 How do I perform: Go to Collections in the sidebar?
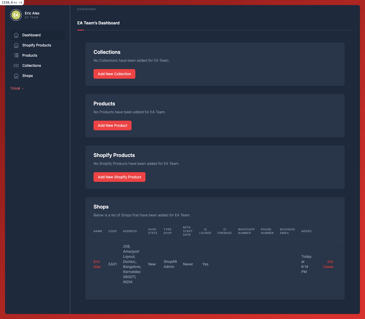coord(38,66)
